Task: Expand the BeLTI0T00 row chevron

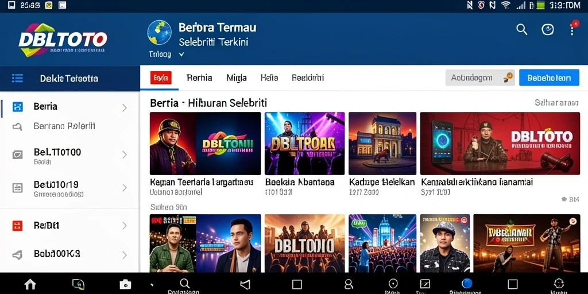Action: (125, 154)
